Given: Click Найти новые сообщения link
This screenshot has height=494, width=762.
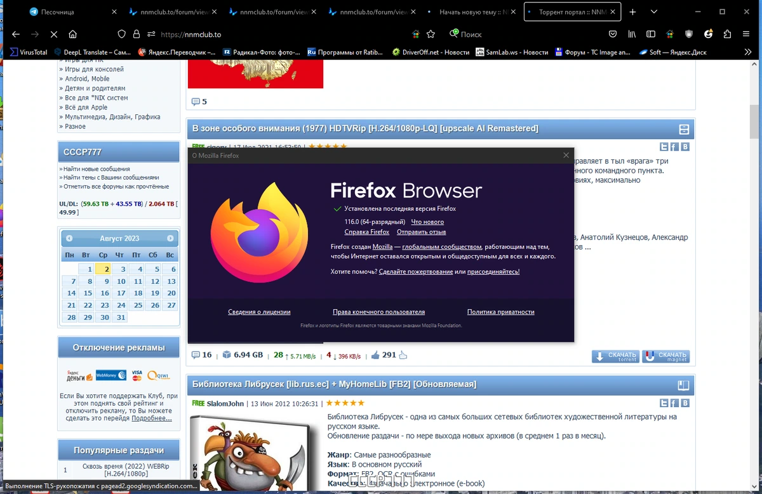Looking at the screenshot, I should pos(97,169).
